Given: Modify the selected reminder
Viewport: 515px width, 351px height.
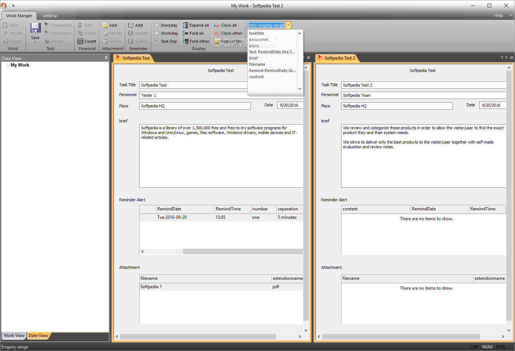Looking at the screenshot, I should 138,33.
